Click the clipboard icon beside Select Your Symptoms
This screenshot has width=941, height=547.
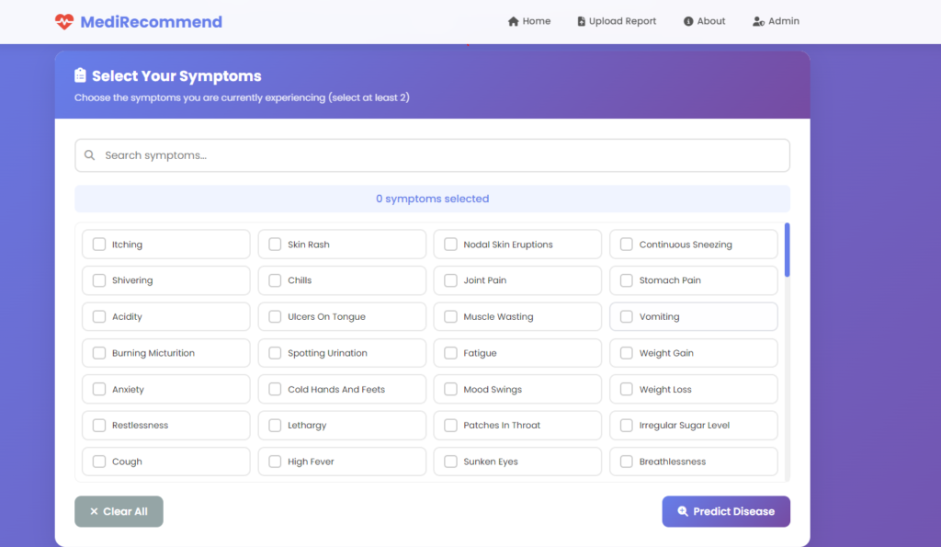coord(81,75)
